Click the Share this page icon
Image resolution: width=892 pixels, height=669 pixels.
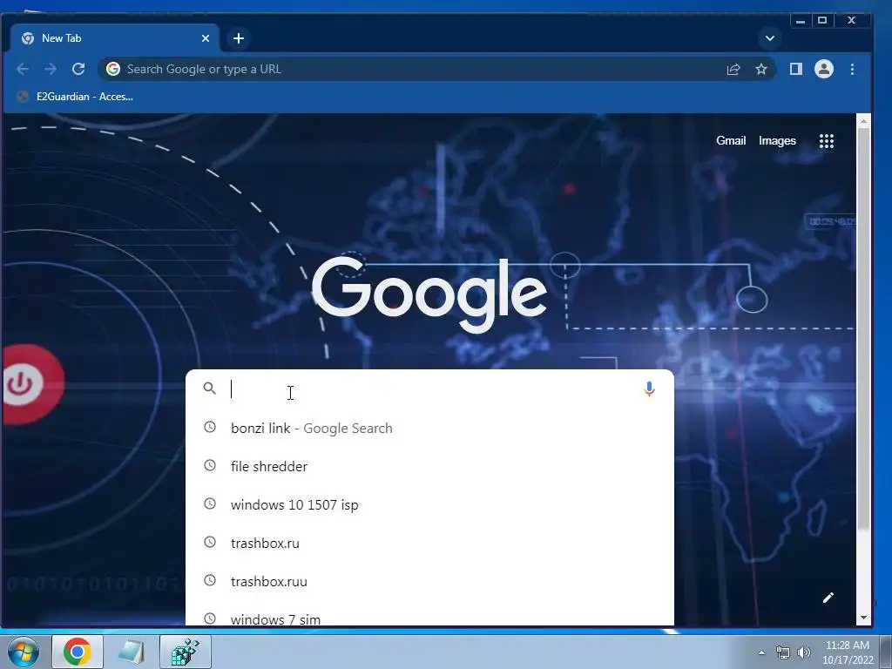pos(733,70)
